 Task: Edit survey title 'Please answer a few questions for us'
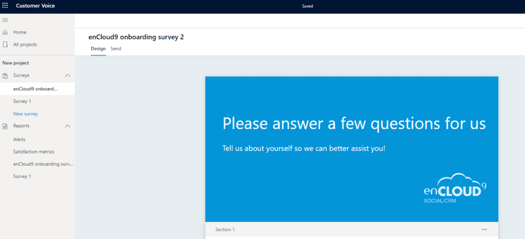point(354,124)
